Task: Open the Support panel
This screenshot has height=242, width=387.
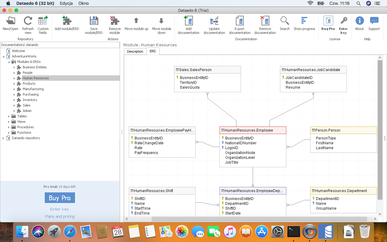Action: click(x=374, y=24)
